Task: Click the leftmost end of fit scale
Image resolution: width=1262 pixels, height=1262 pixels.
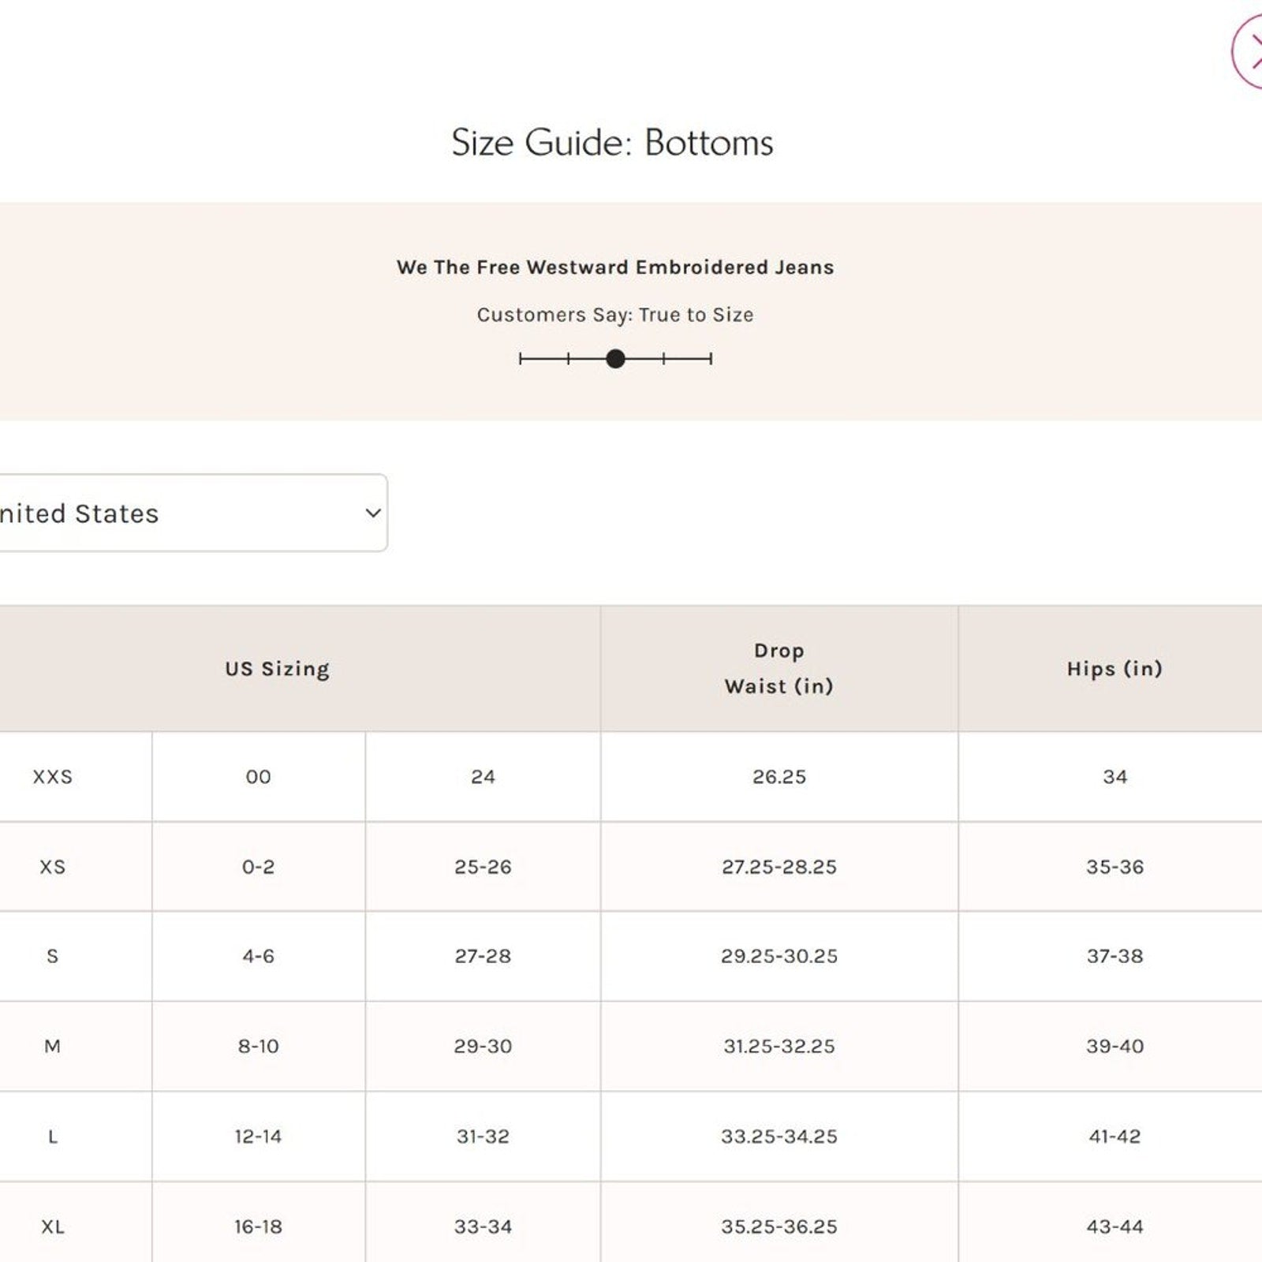Action: pyautogui.click(x=521, y=359)
